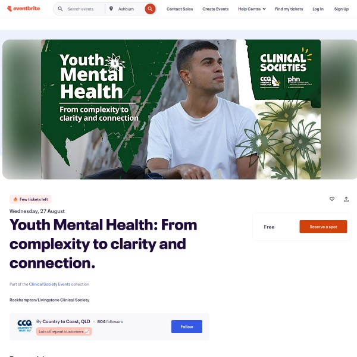Open the Clinical Society Events collection link
Screen dimensions: 357x357
49,284
